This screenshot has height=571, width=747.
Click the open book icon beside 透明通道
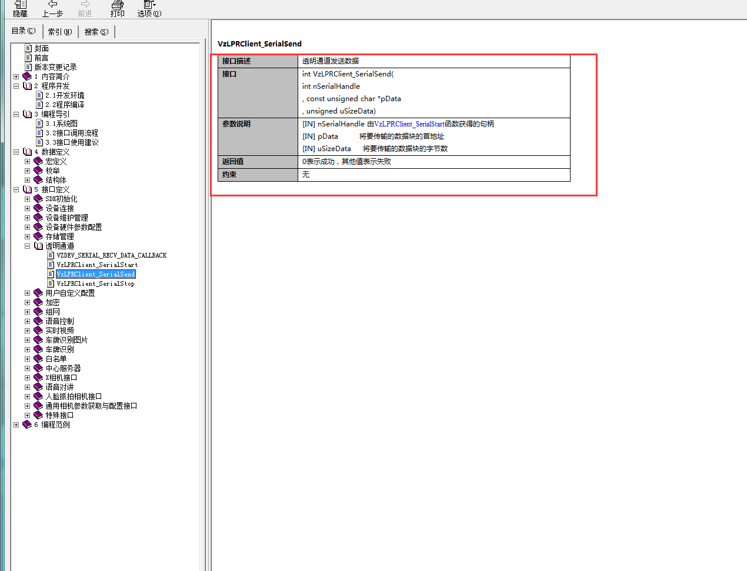click(38, 246)
